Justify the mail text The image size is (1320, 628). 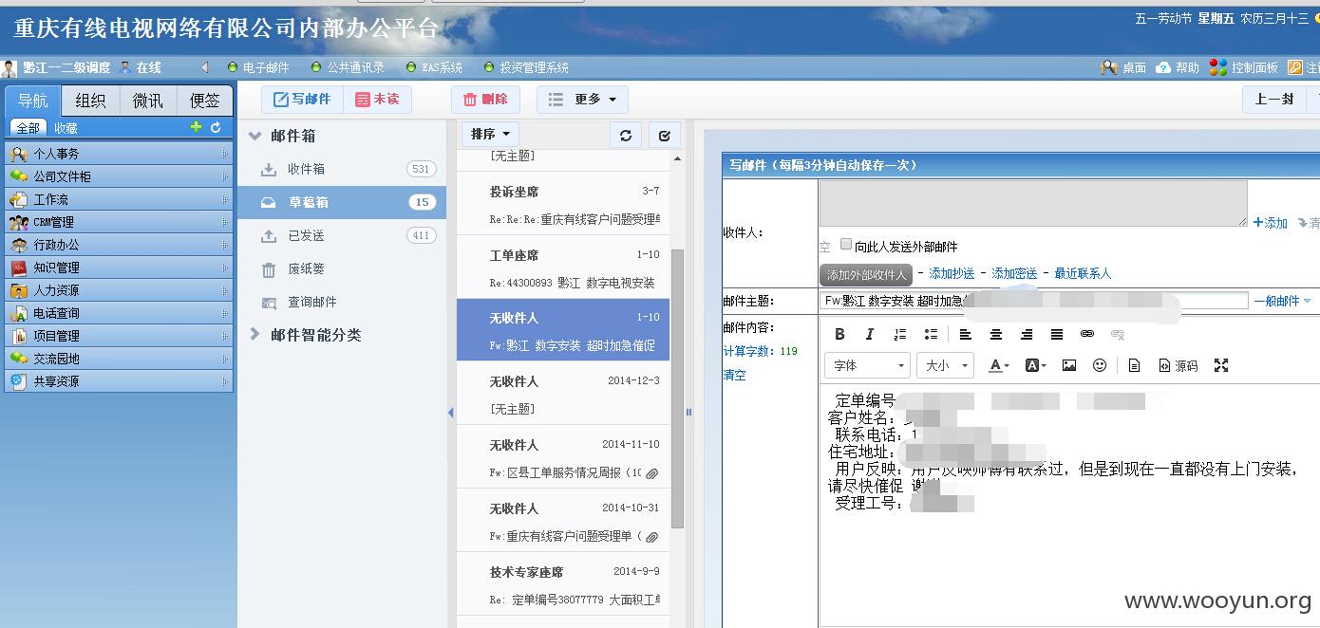click(1057, 334)
